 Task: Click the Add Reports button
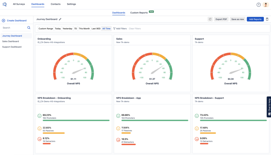pos(255,19)
